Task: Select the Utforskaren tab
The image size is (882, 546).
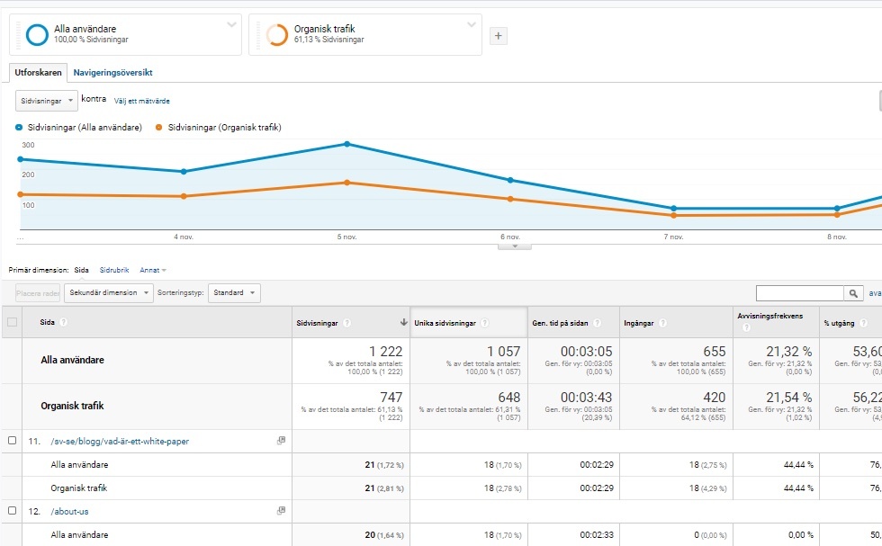Action: click(x=38, y=72)
